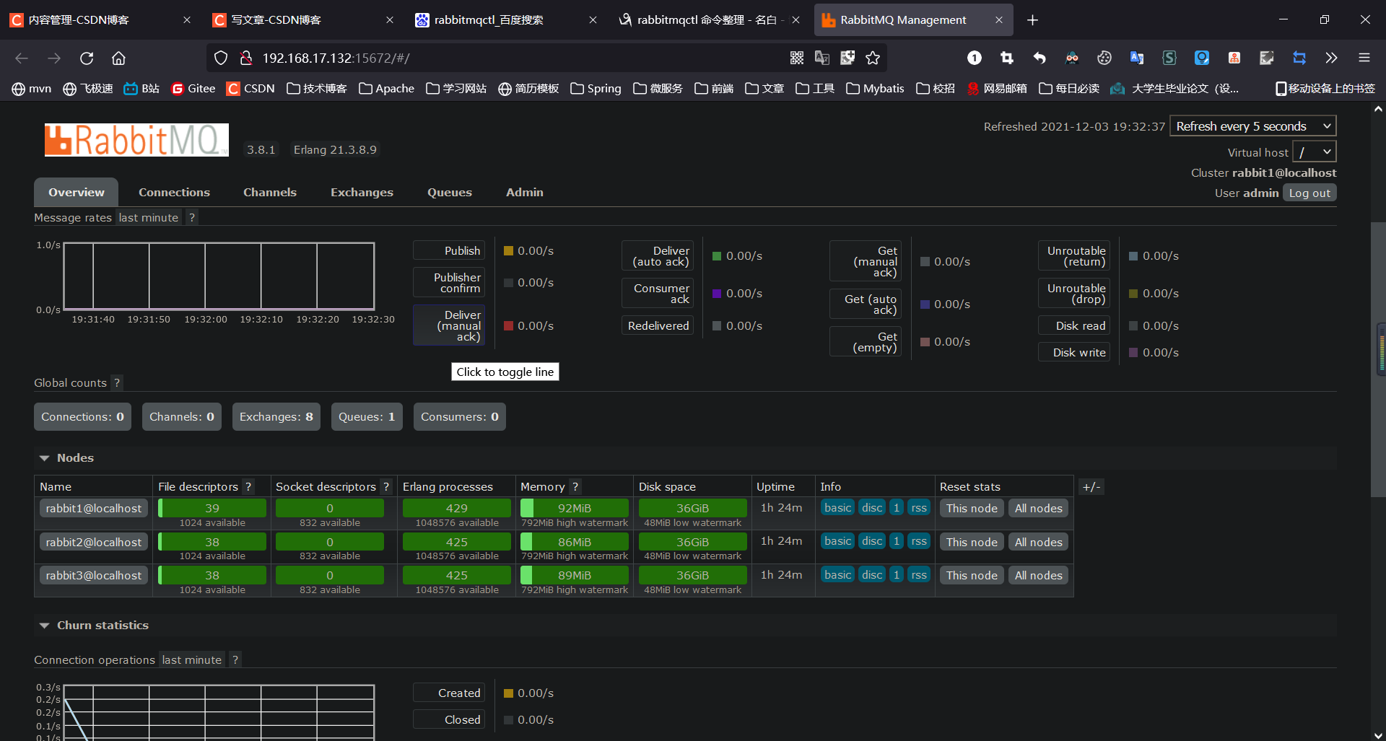The image size is (1386, 741).
Task: Click the RabbitMQ logo
Action: click(x=136, y=140)
